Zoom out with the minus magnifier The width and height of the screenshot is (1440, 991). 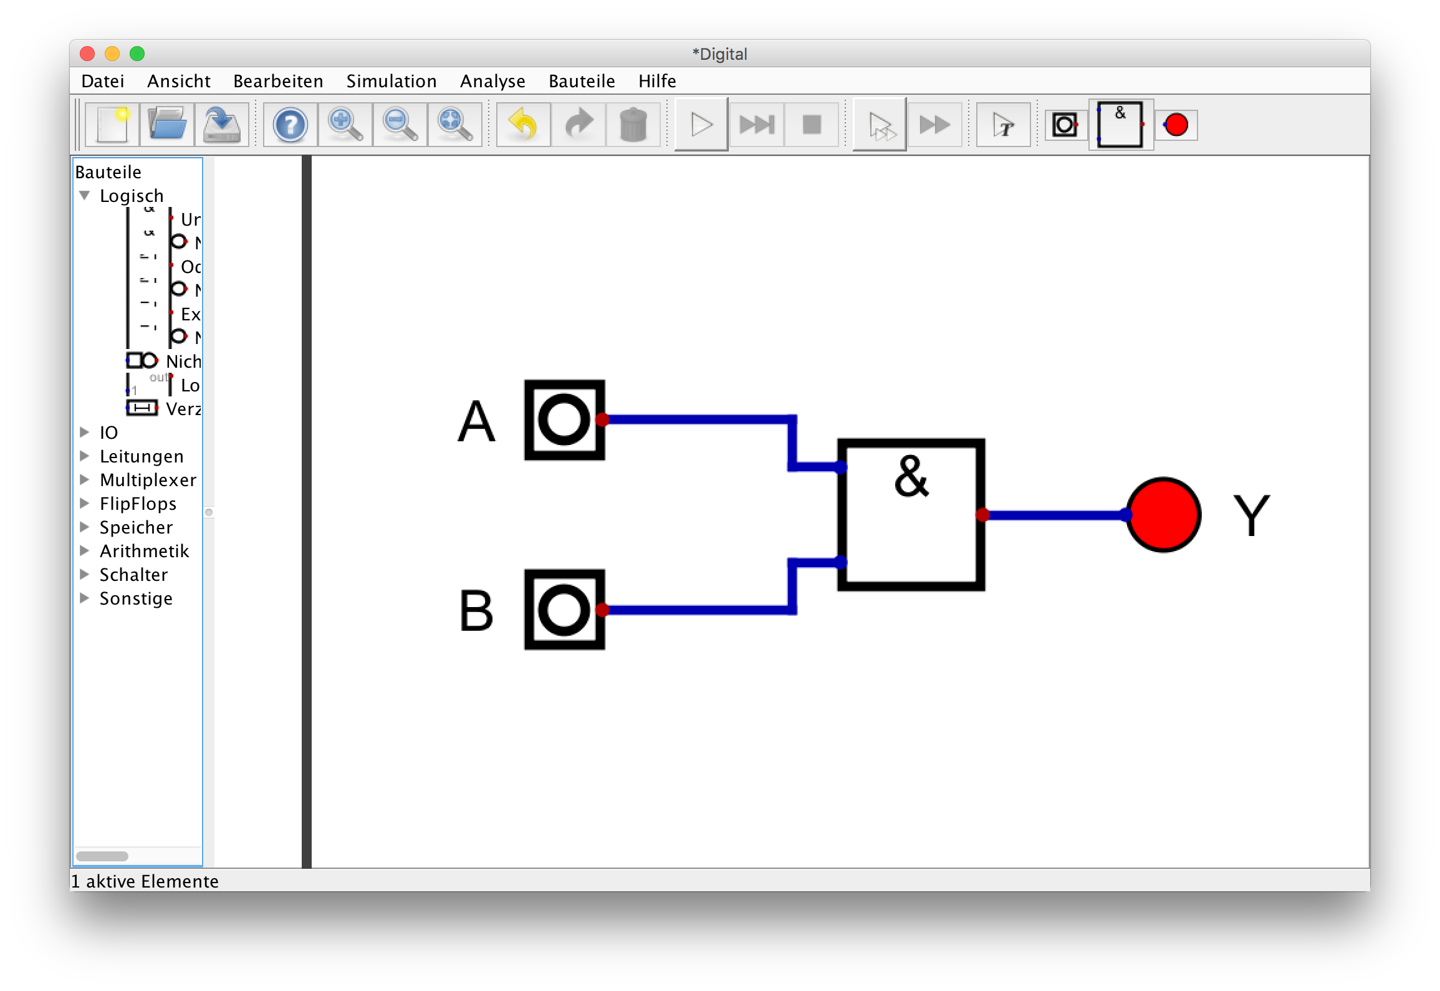point(400,125)
